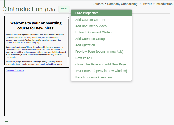Open Courses breadcrumb link
This screenshot has width=174, height=125.
coord(98,4)
